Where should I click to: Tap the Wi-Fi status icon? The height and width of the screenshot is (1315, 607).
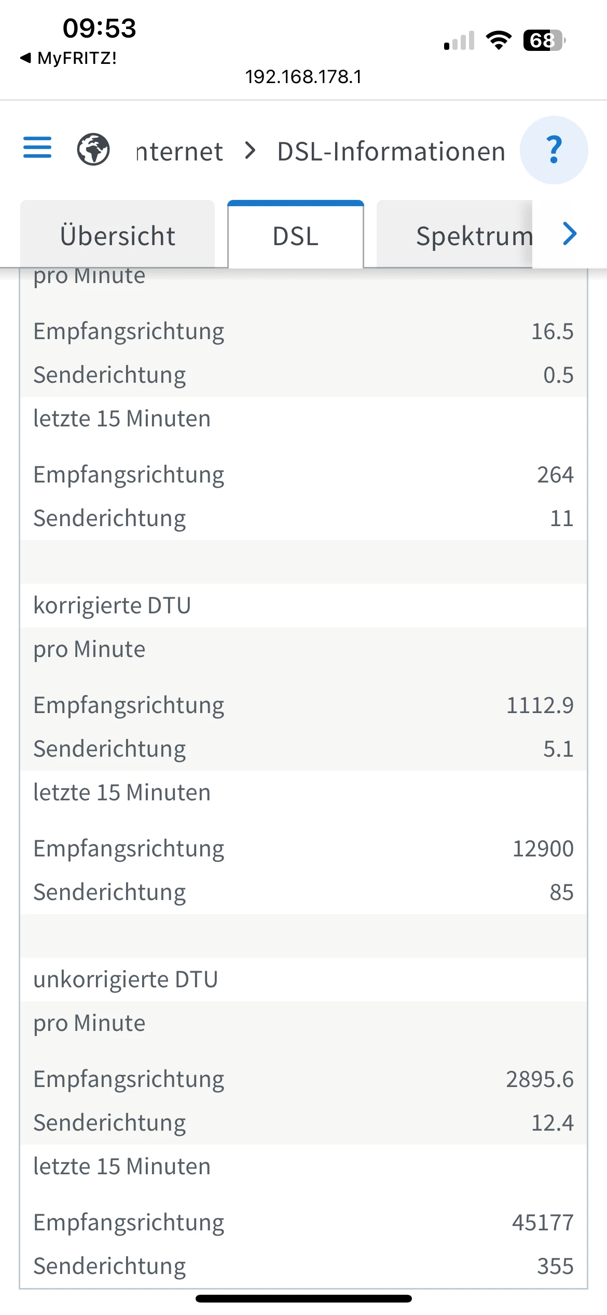pos(499,40)
